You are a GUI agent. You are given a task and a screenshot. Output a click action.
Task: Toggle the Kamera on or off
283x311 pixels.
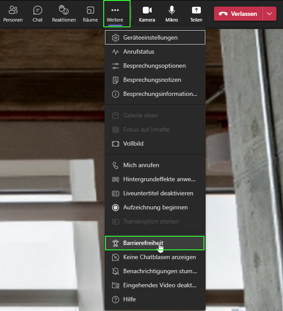147,14
